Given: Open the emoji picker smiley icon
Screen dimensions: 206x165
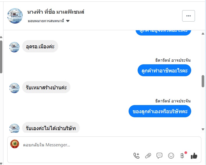Looking at the screenshot, I should [171, 156].
